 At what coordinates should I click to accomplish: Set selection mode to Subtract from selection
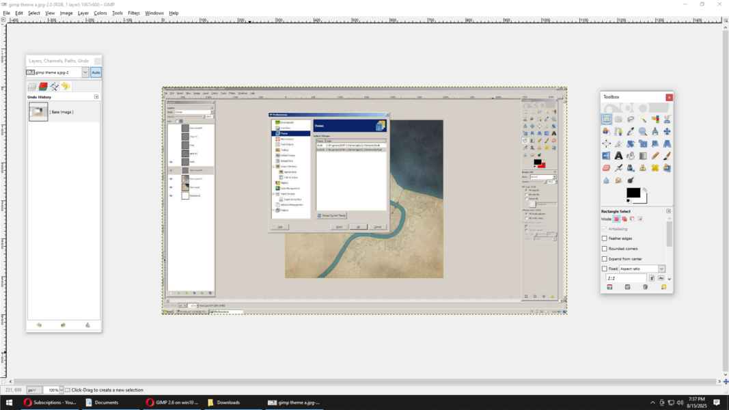[x=632, y=219]
